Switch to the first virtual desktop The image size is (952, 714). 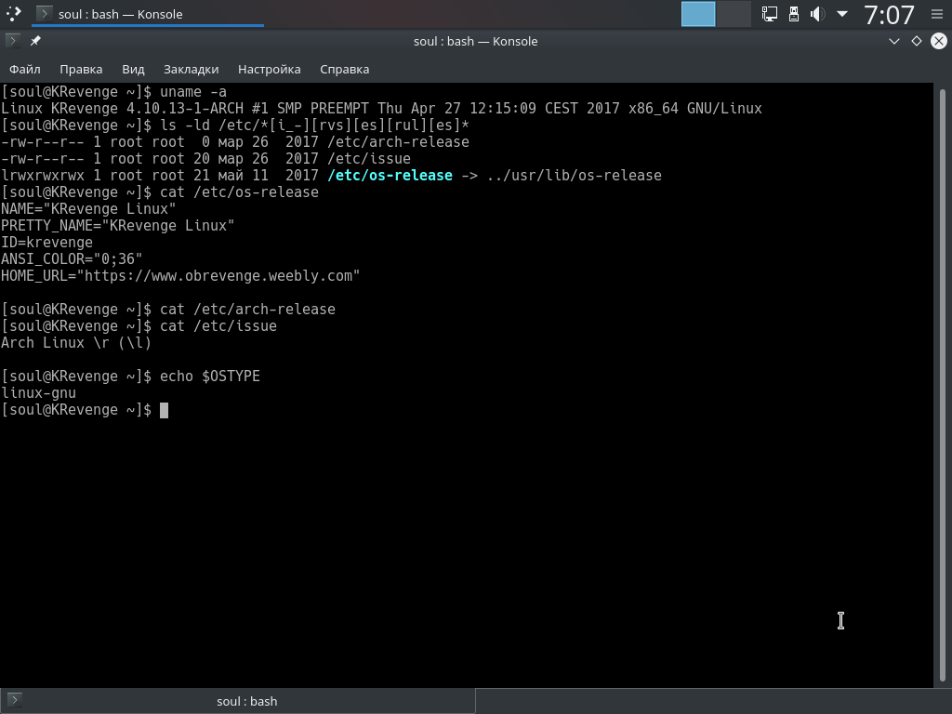tap(698, 13)
